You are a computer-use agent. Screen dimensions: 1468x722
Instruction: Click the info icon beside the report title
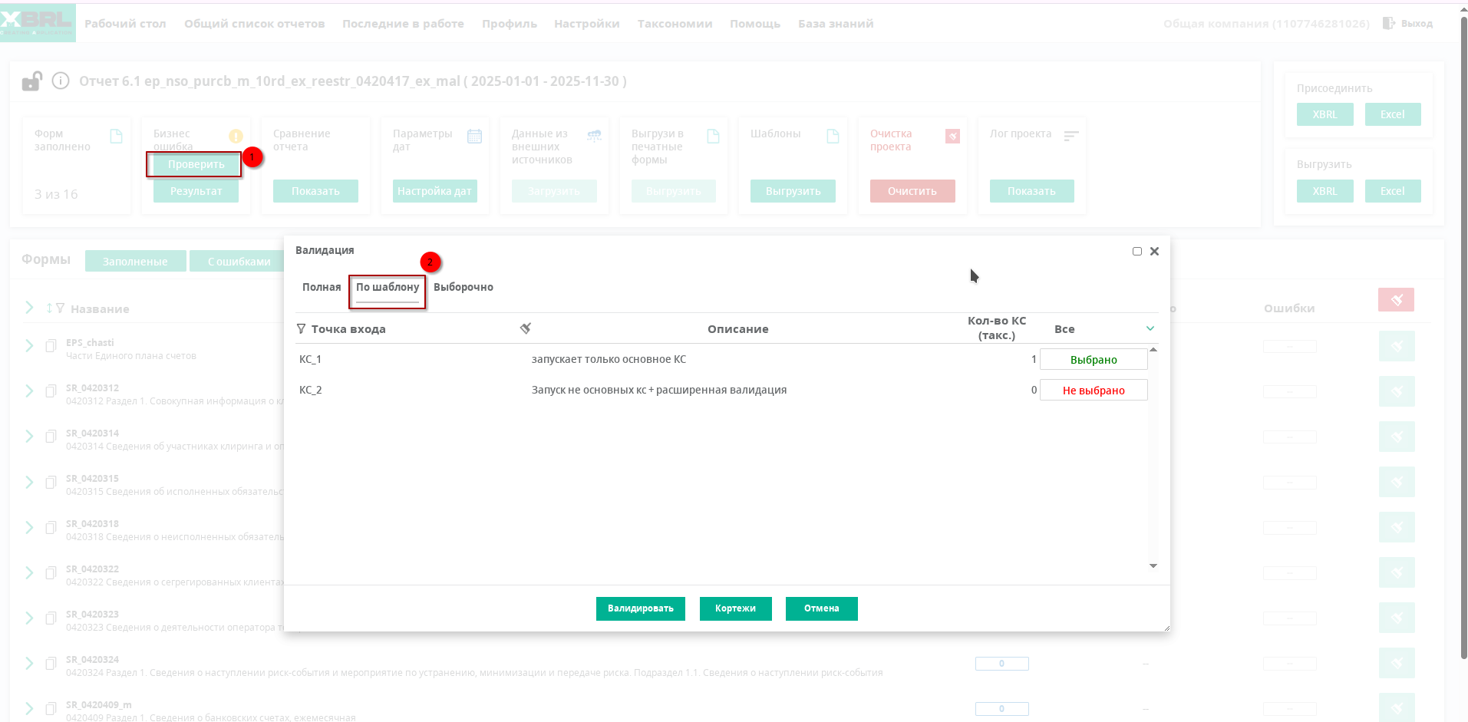coord(61,81)
